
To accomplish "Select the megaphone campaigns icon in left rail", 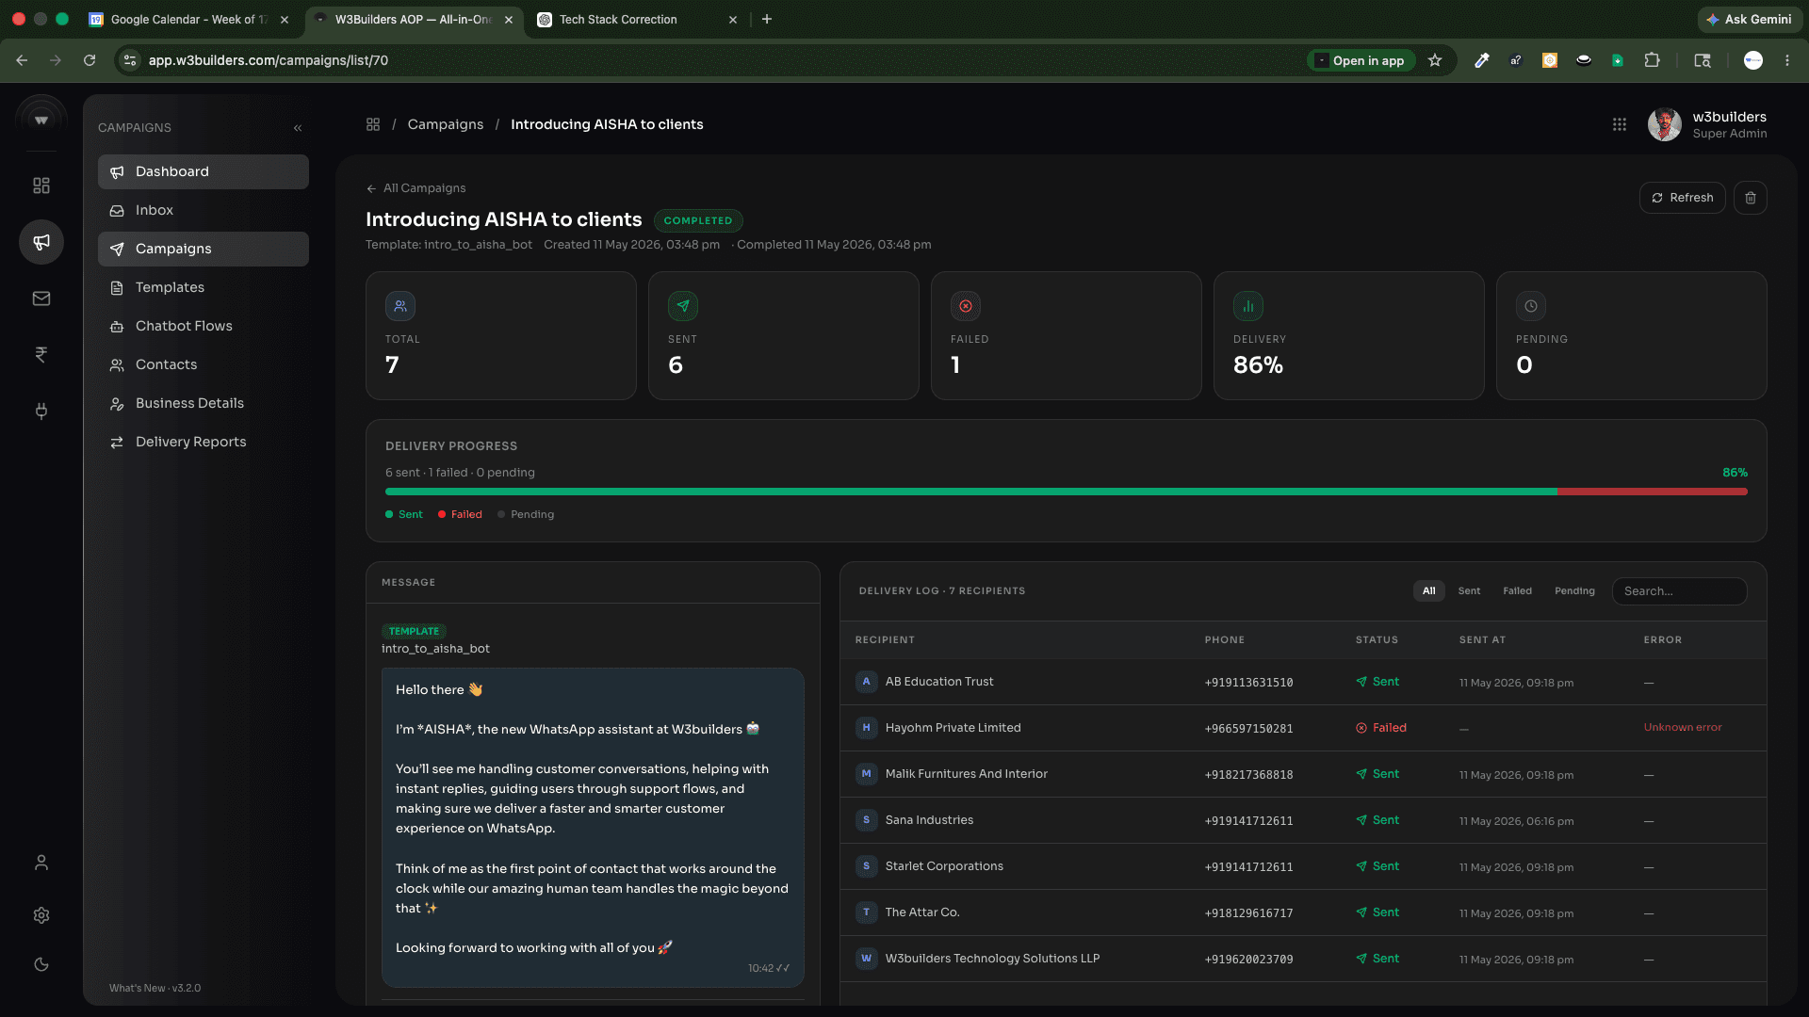I will tap(41, 243).
